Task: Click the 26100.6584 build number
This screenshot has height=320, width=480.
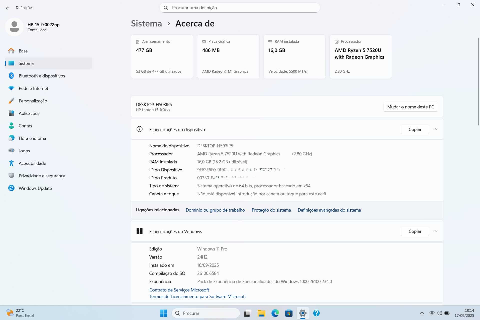Action: [208, 273]
